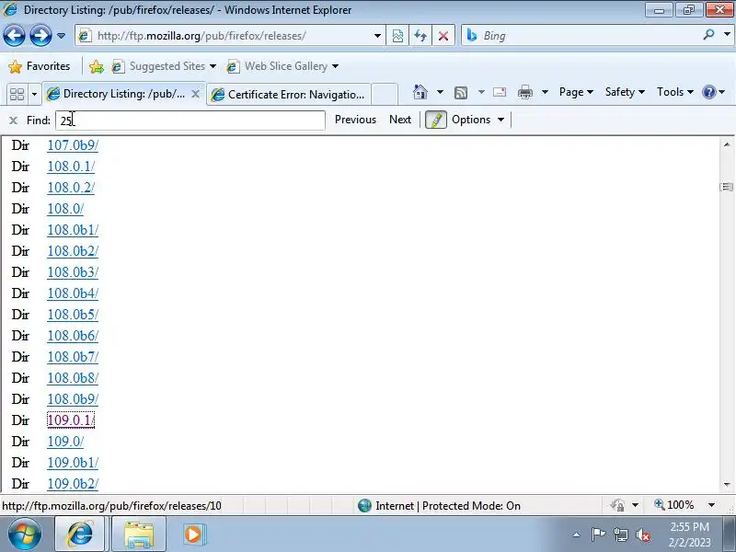Close the Directory Listing tab
This screenshot has width=736, height=552.
(196, 94)
